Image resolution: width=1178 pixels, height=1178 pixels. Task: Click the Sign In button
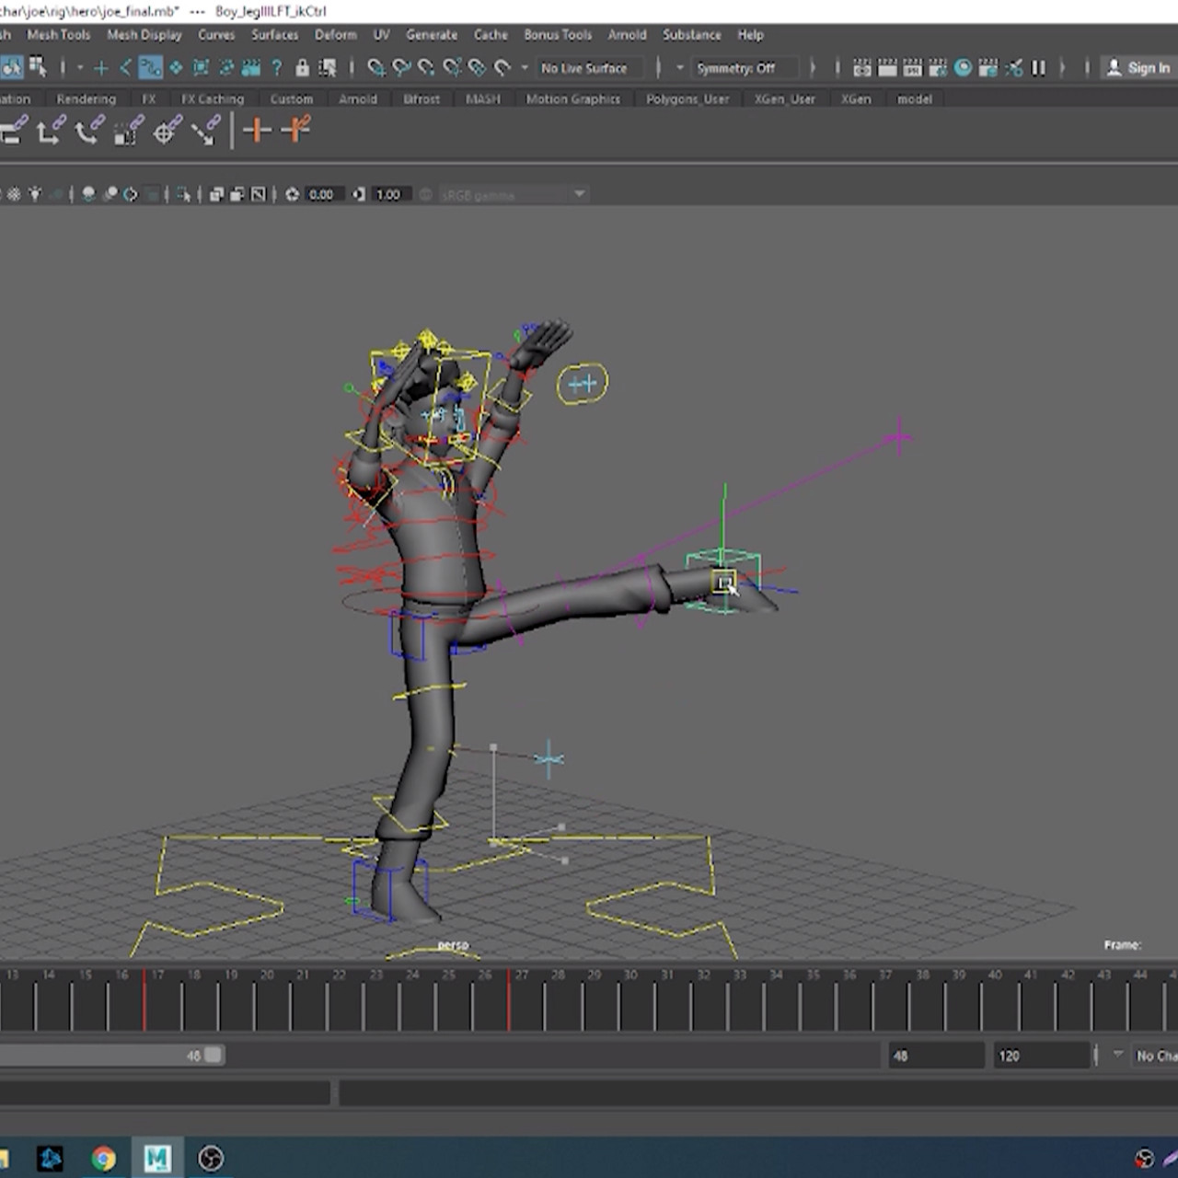(x=1138, y=67)
